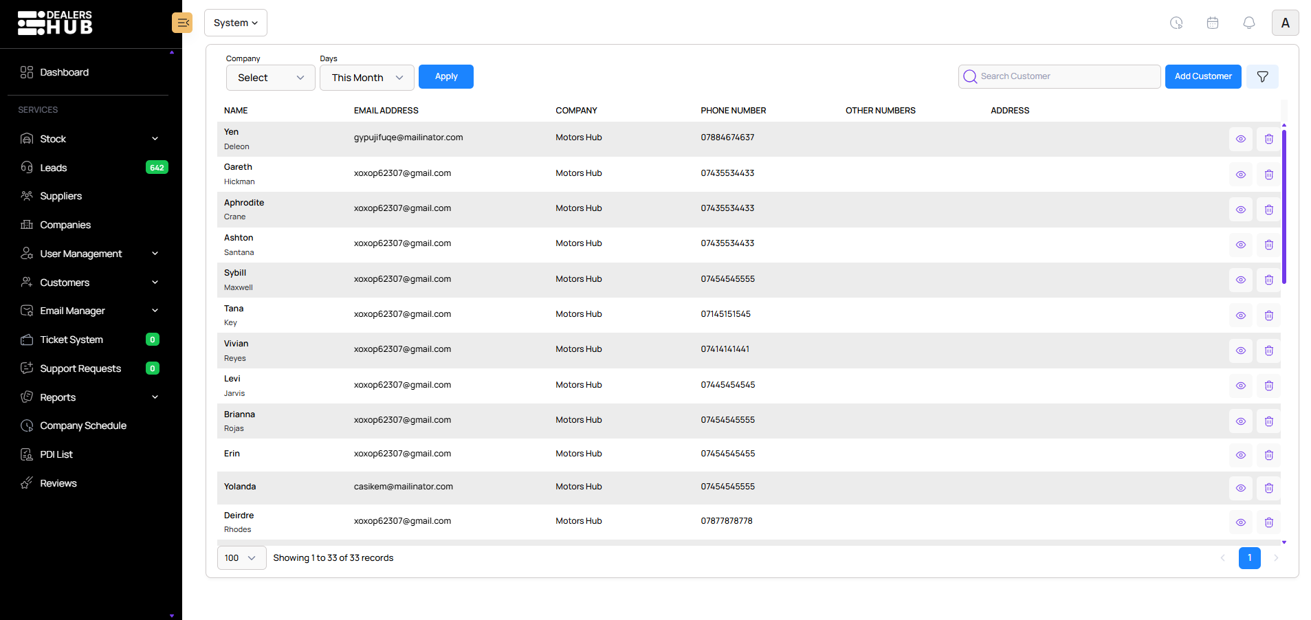Show Yolanda's details using eye icon
Screen dimensions: 1311x620
(x=1240, y=488)
